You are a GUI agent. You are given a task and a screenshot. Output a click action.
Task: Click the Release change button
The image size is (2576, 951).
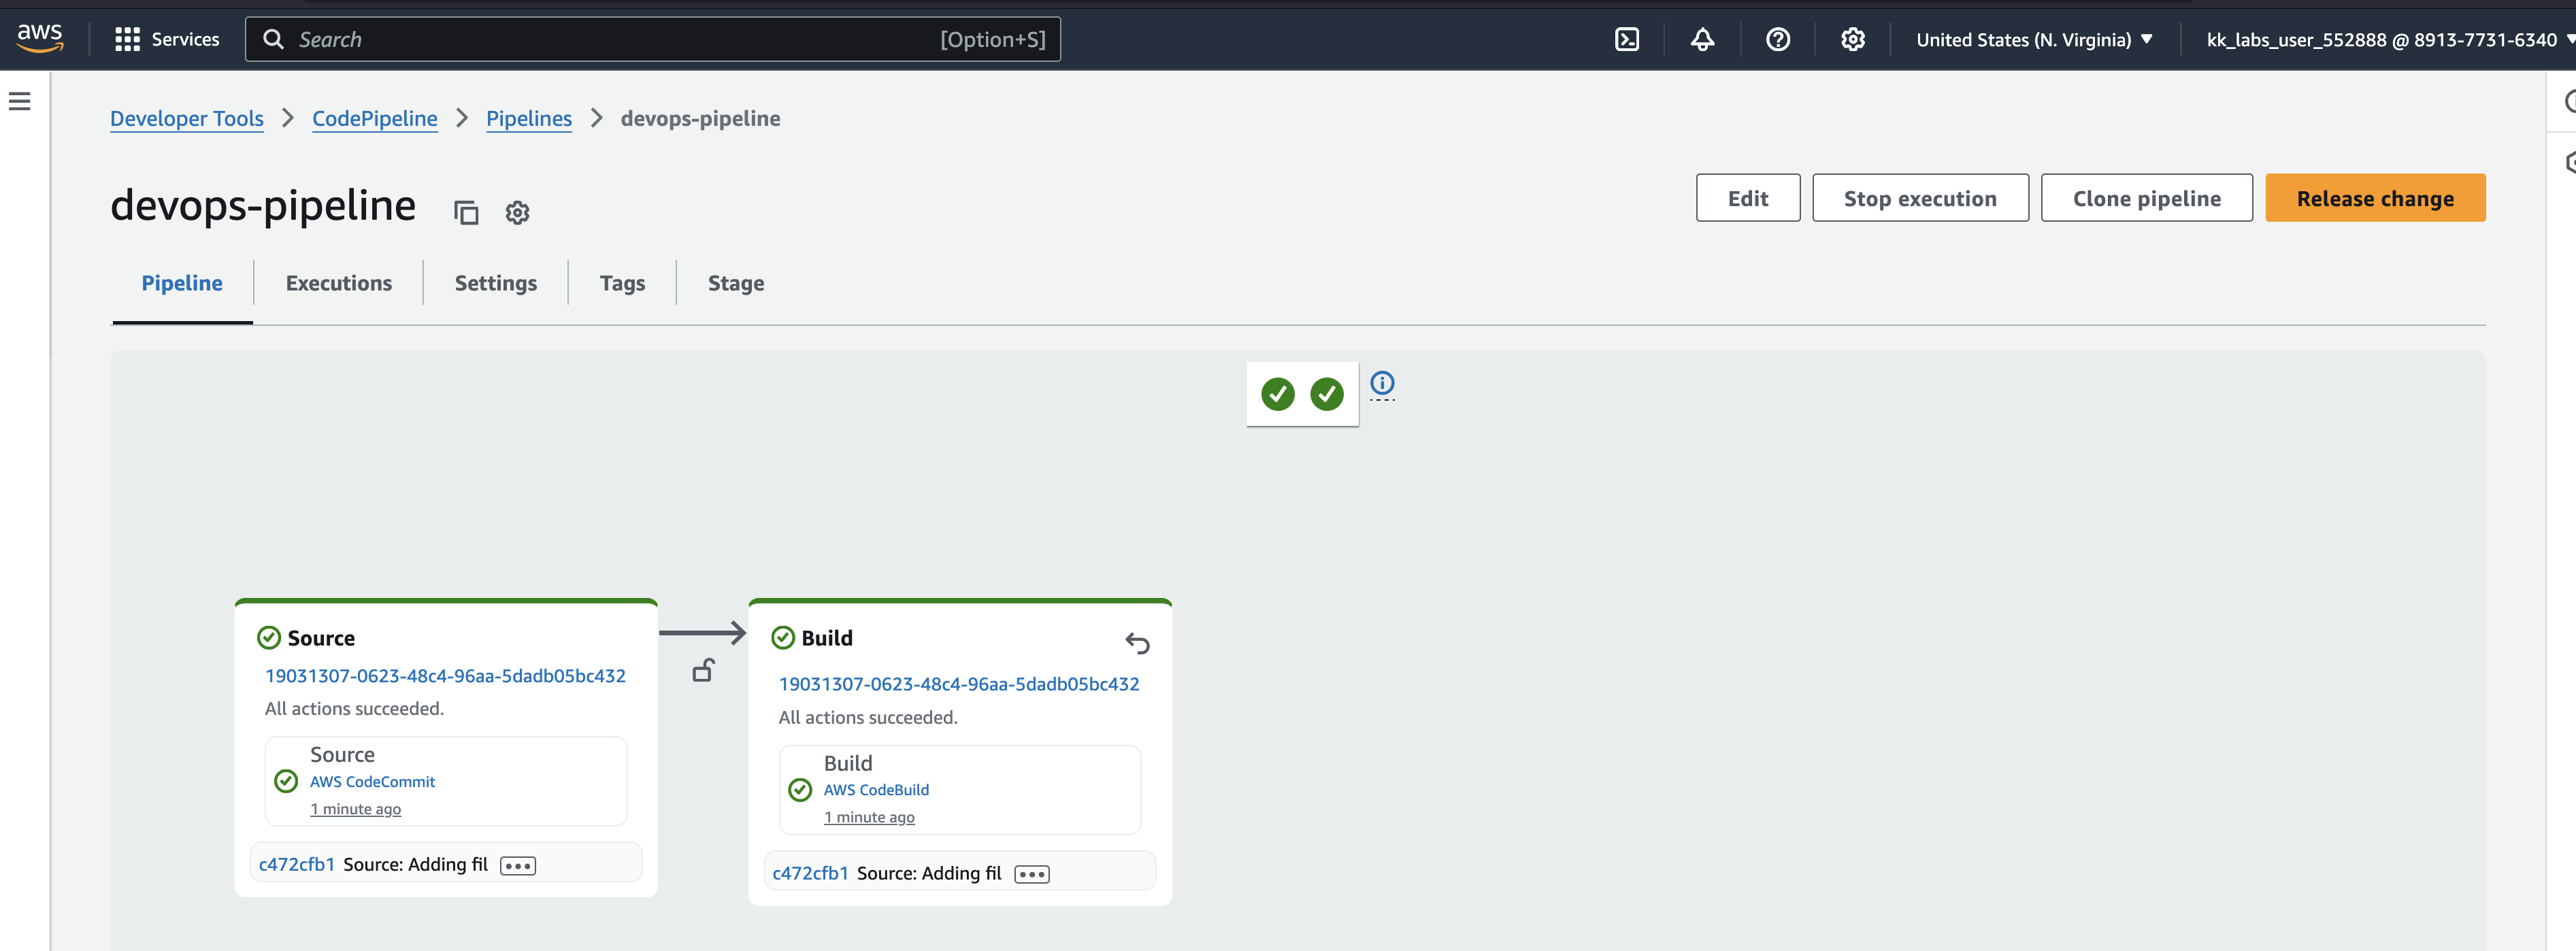pos(2374,198)
